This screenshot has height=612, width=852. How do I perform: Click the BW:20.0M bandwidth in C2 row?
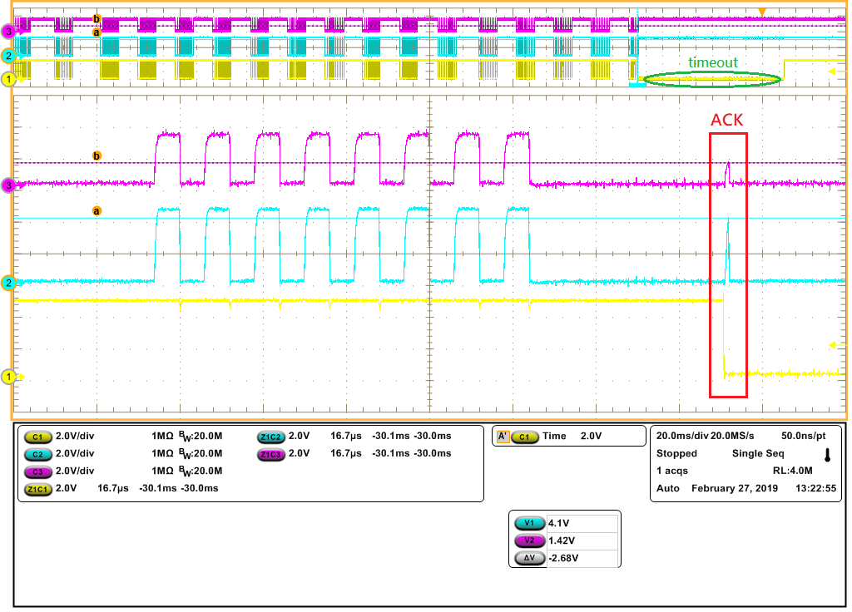(201, 454)
